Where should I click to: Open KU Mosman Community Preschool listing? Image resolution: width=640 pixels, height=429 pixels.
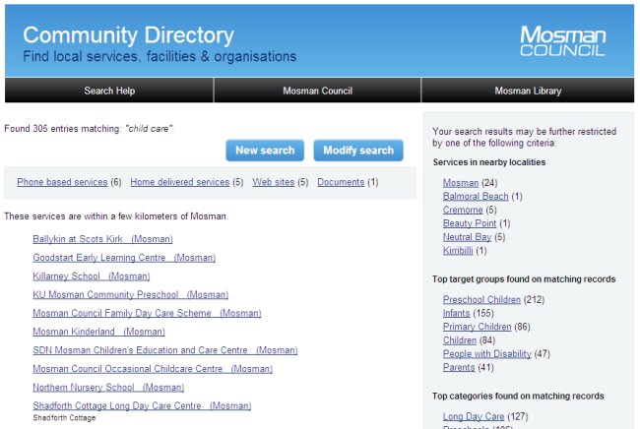pos(130,294)
